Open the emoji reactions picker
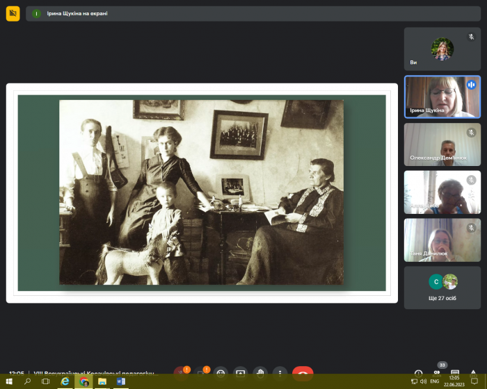Viewport: 487px width, 389px height. tap(221, 372)
